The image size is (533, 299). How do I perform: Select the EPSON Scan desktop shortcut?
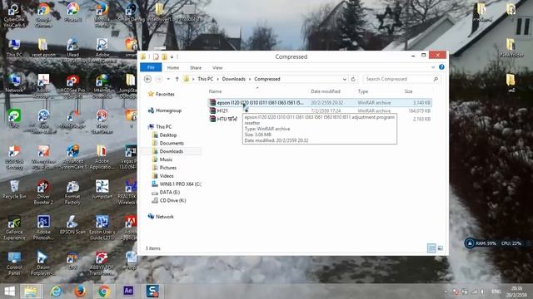coord(72,225)
